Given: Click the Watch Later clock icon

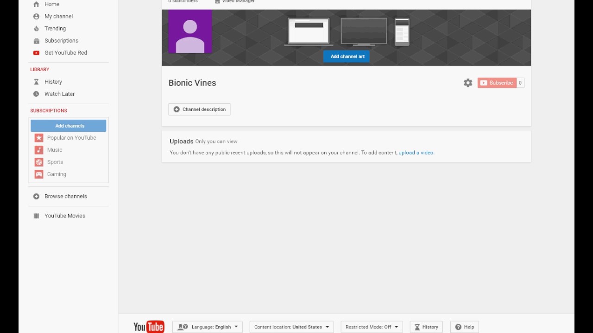Looking at the screenshot, I should (x=36, y=94).
